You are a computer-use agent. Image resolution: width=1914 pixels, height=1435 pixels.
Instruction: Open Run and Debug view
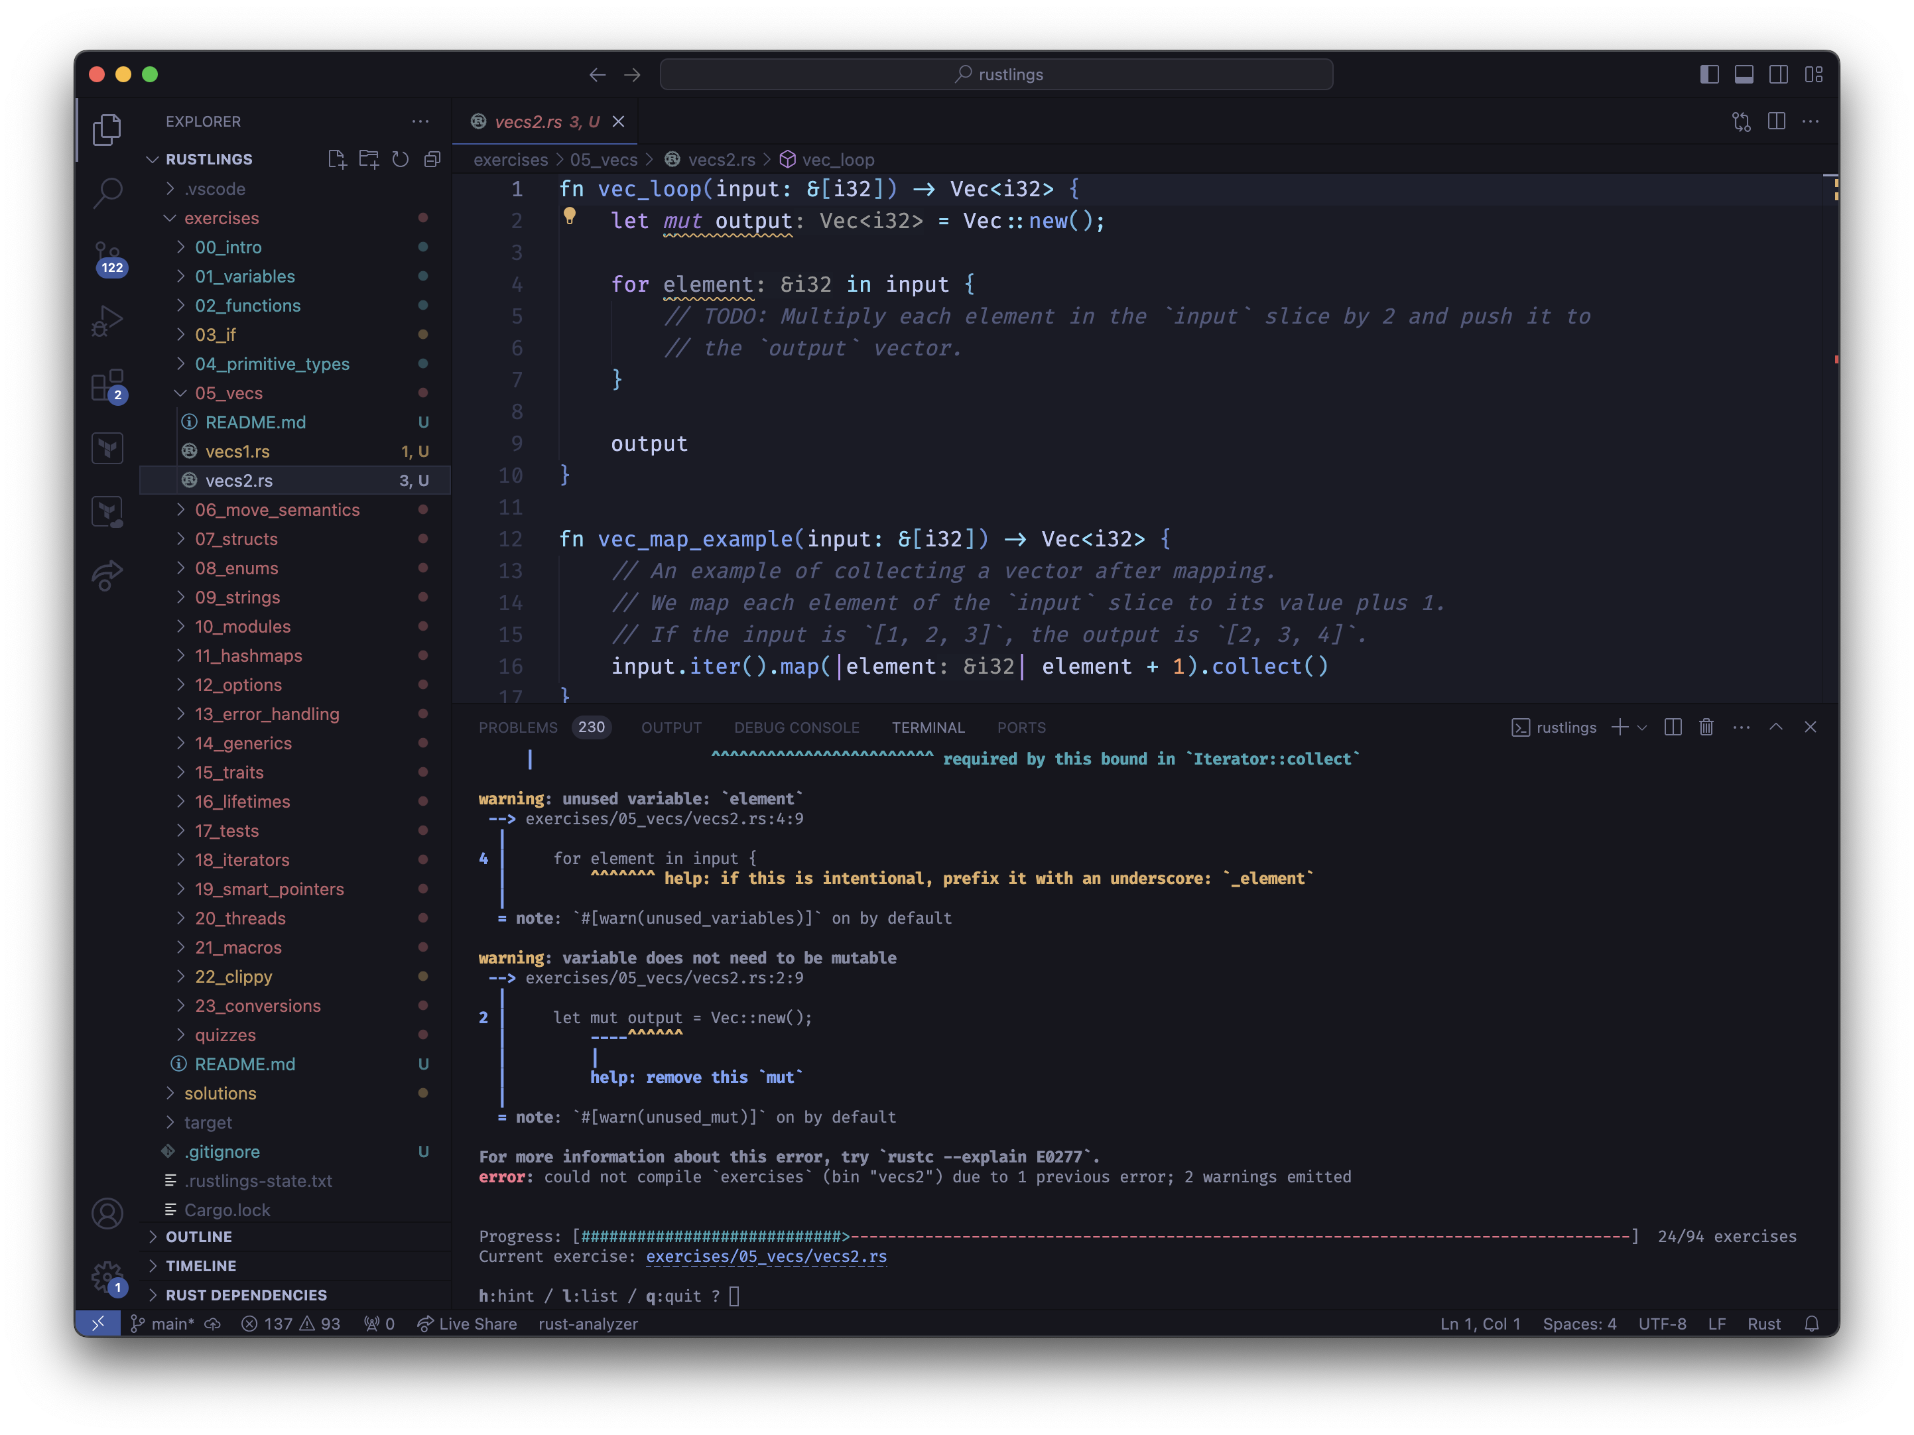click(x=107, y=321)
